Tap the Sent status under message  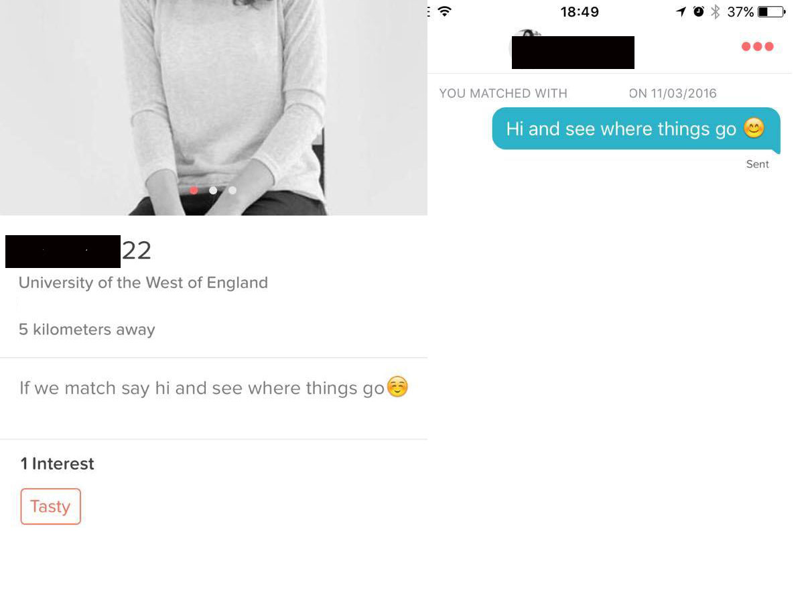point(757,164)
